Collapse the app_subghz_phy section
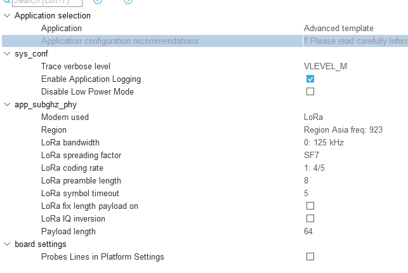This screenshot has width=408, height=273. 7,105
